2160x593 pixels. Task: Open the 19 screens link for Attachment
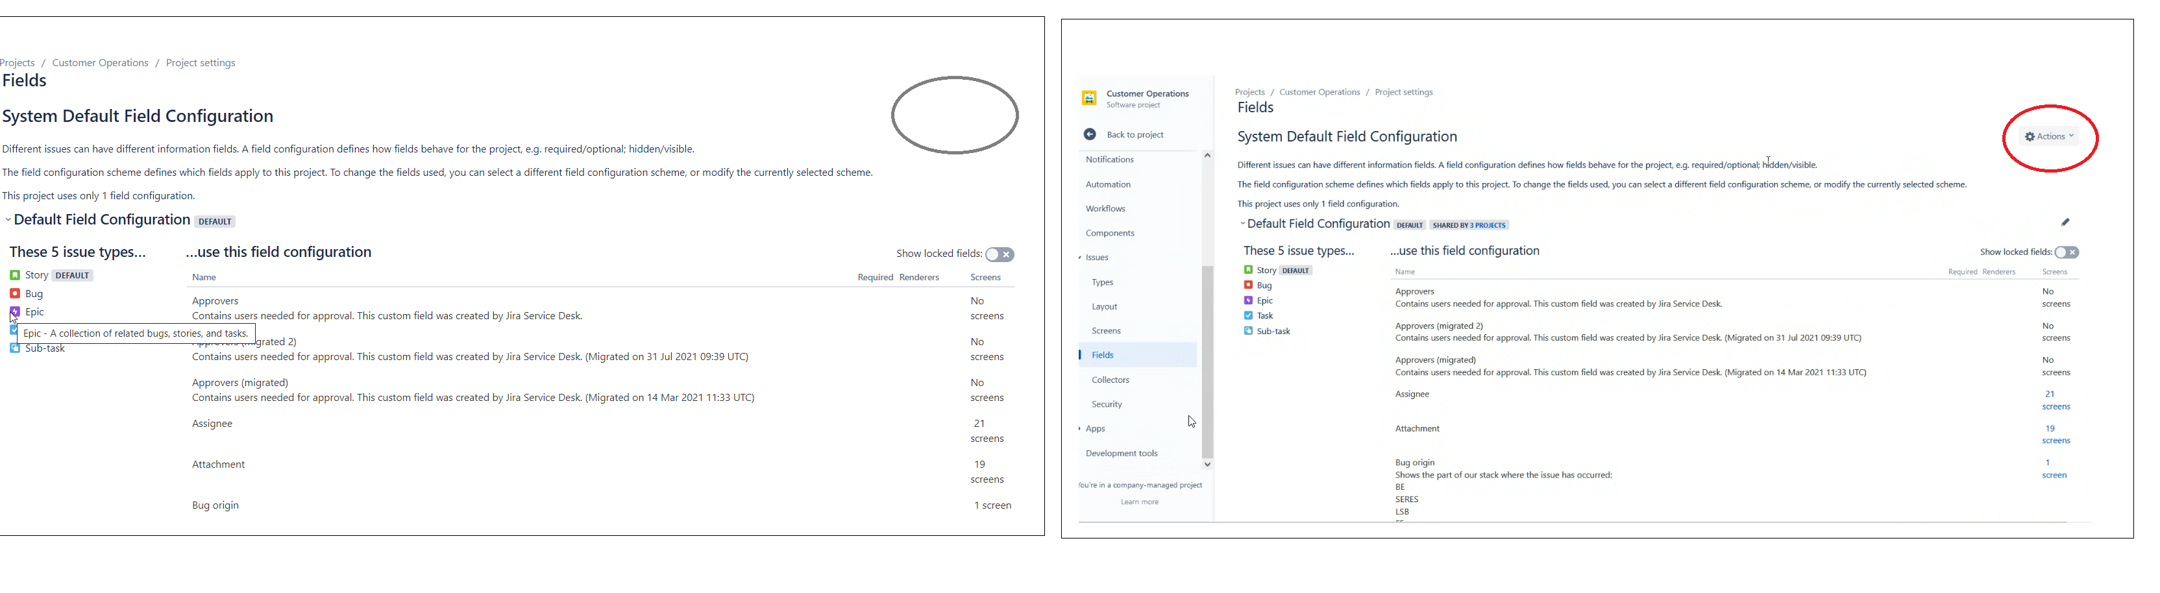(2056, 435)
